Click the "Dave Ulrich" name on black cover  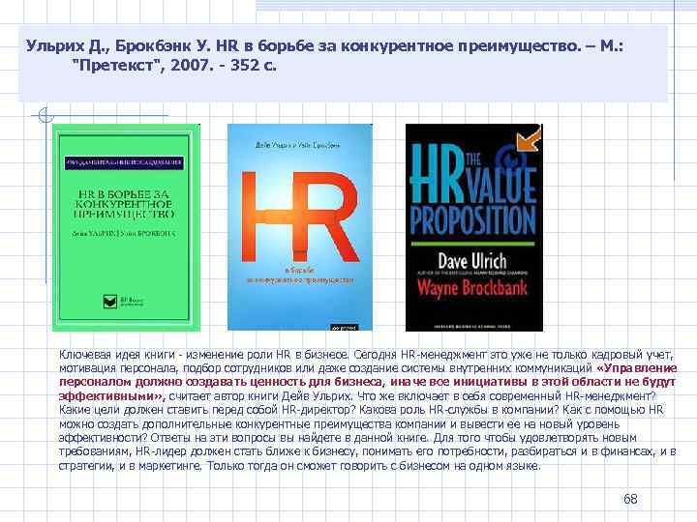pyautogui.click(x=472, y=261)
